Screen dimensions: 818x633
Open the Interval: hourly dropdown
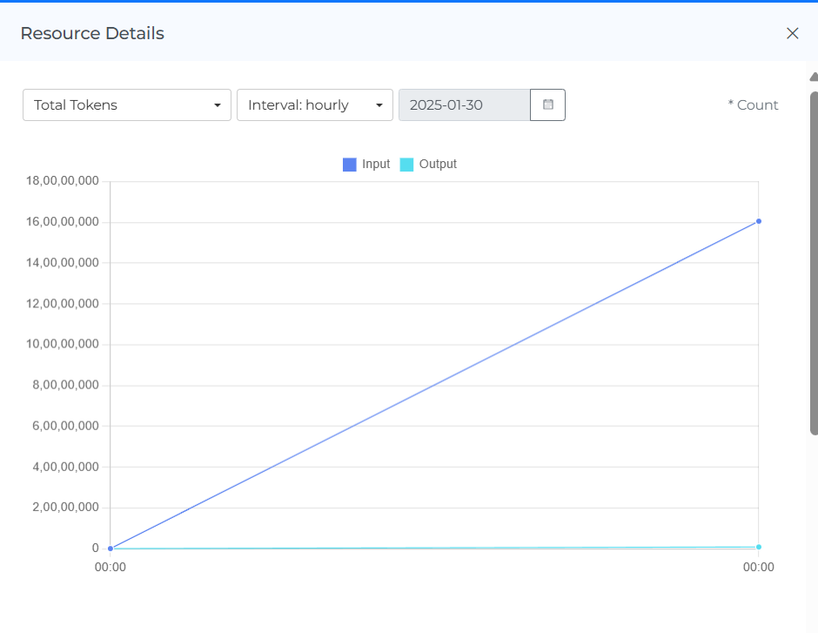[x=315, y=104]
